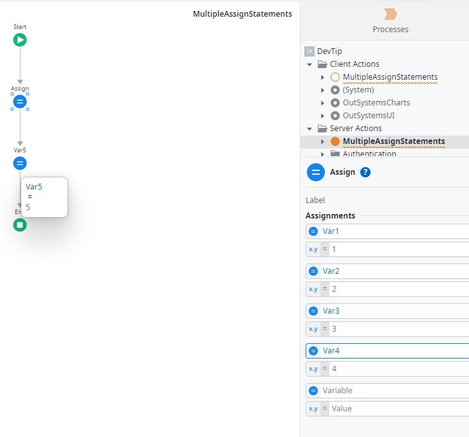Collapse the Client Actions folder
This screenshot has height=437, width=469.
pyautogui.click(x=310, y=64)
